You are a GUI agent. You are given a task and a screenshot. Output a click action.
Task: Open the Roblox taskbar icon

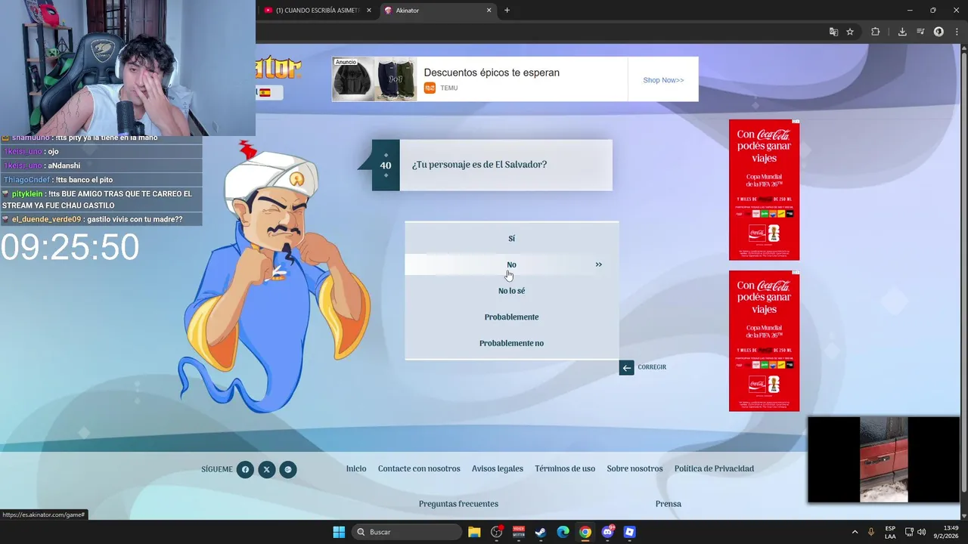point(629,532)
